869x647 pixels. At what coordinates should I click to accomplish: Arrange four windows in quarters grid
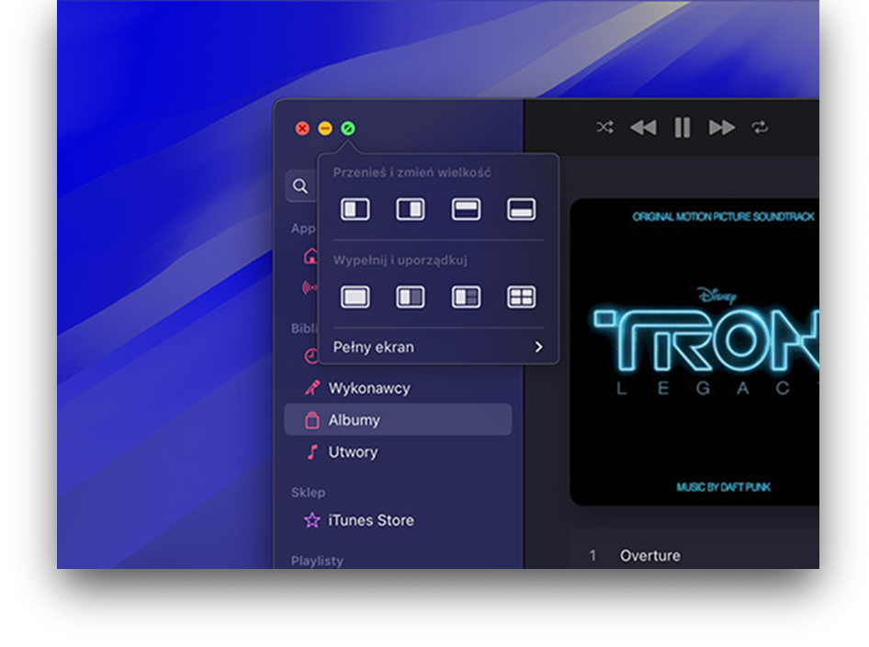pyautogui.click(x=521, y=297)
